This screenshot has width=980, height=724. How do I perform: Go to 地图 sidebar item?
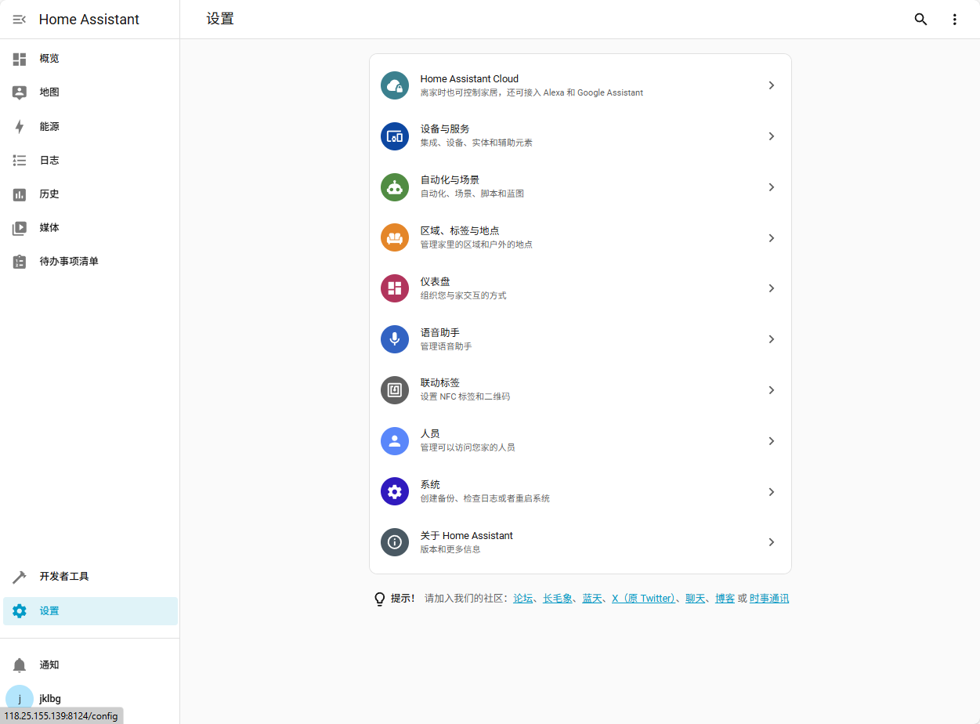click(90, 92)
